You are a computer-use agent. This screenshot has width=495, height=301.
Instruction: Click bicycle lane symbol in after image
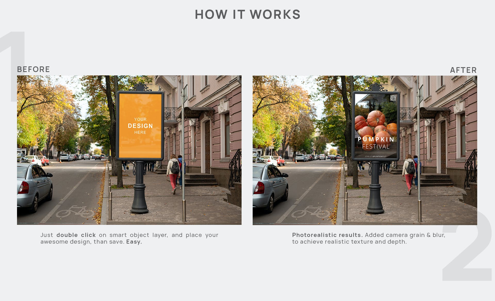311,212
